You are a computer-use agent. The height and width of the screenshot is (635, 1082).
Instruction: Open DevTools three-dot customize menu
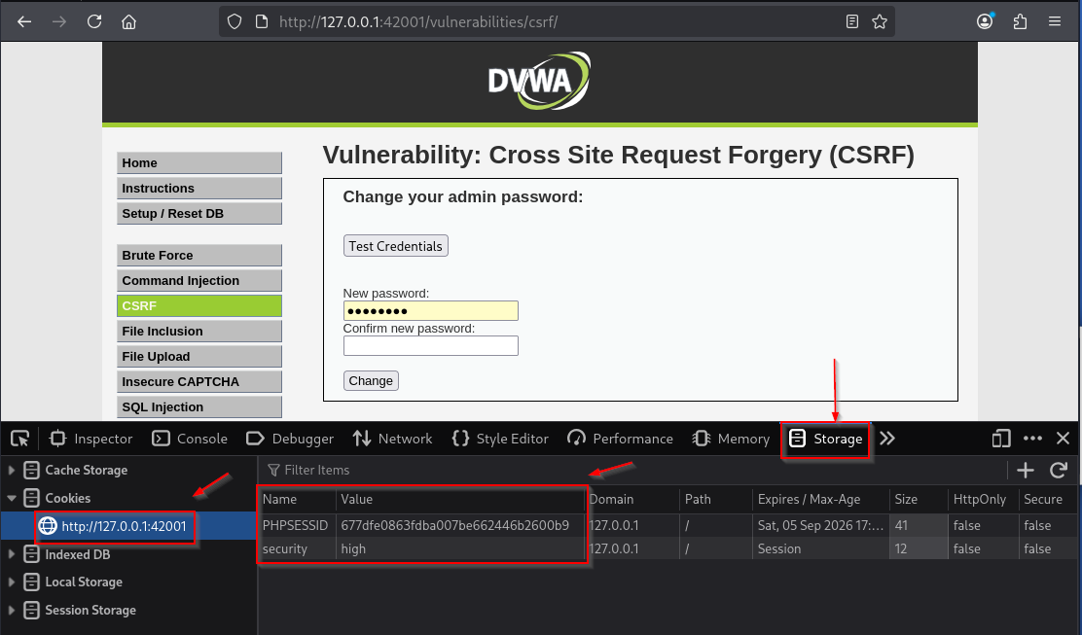[1033, 439]
